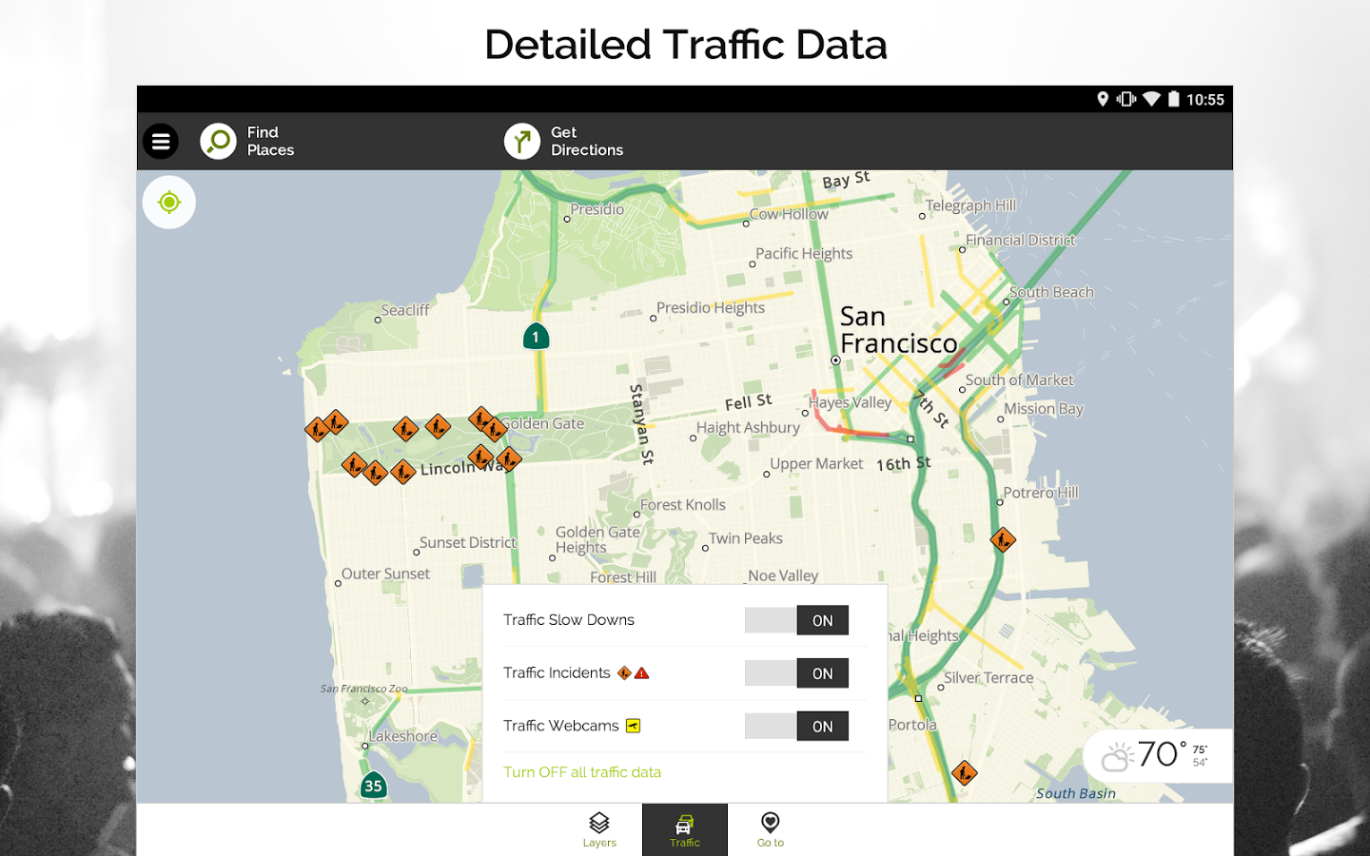Tap the Seacliff label on map
1370x856 pixels.
pyautogui.click(x=405, y=310)
